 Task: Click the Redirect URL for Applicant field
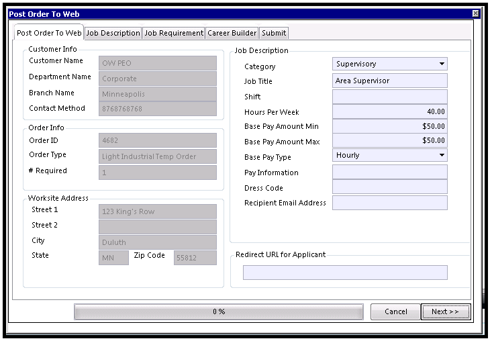coord(345,273)
